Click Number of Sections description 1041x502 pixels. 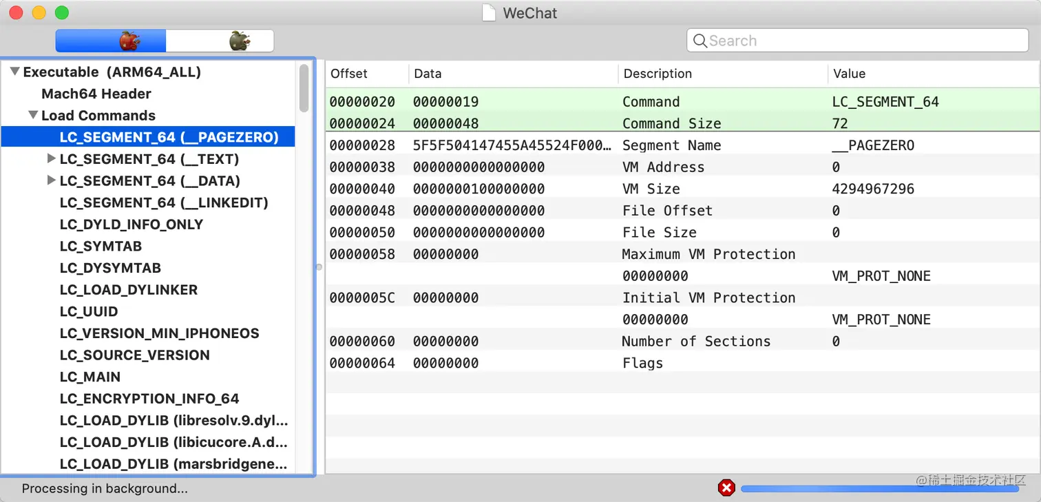point(697,342)
